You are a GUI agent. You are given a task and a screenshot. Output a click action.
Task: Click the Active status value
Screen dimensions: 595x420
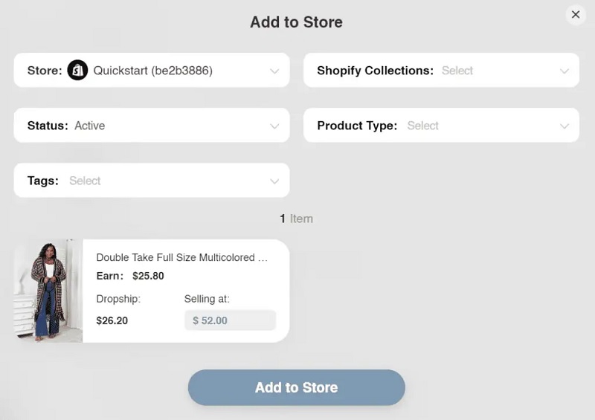[89, 126]
